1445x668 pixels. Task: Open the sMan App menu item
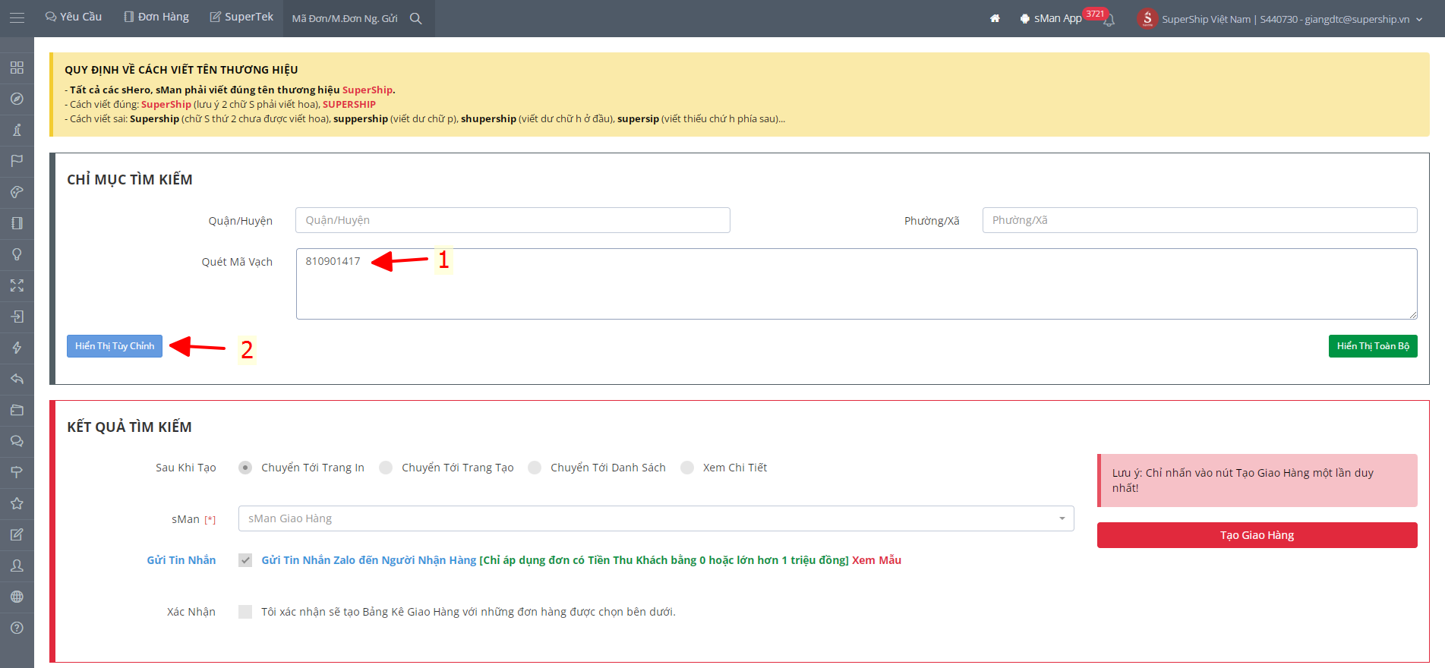click(1051, 18)
